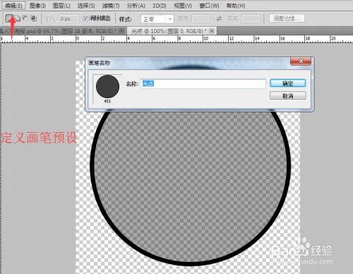Select the New Selection mode icon
The width and height of the screenshot is (353, 274).
click(9, 18)
